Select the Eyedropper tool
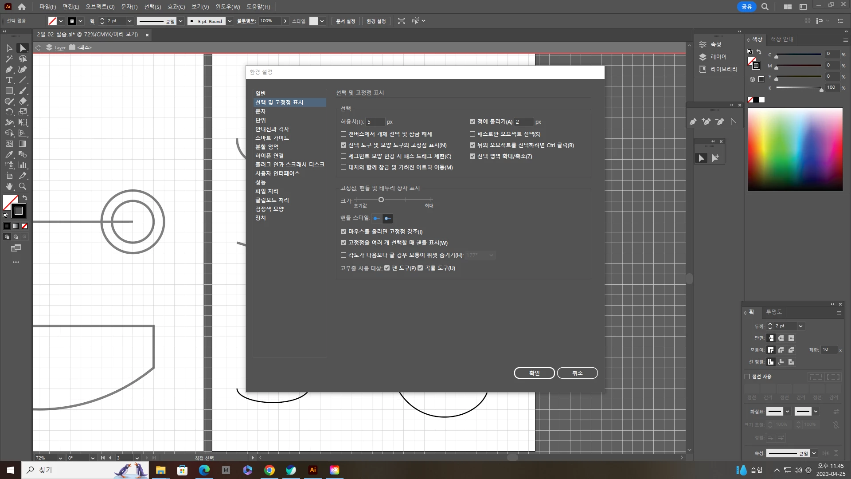The height and width of the screenshot is (479, 851). click(9, 154)
